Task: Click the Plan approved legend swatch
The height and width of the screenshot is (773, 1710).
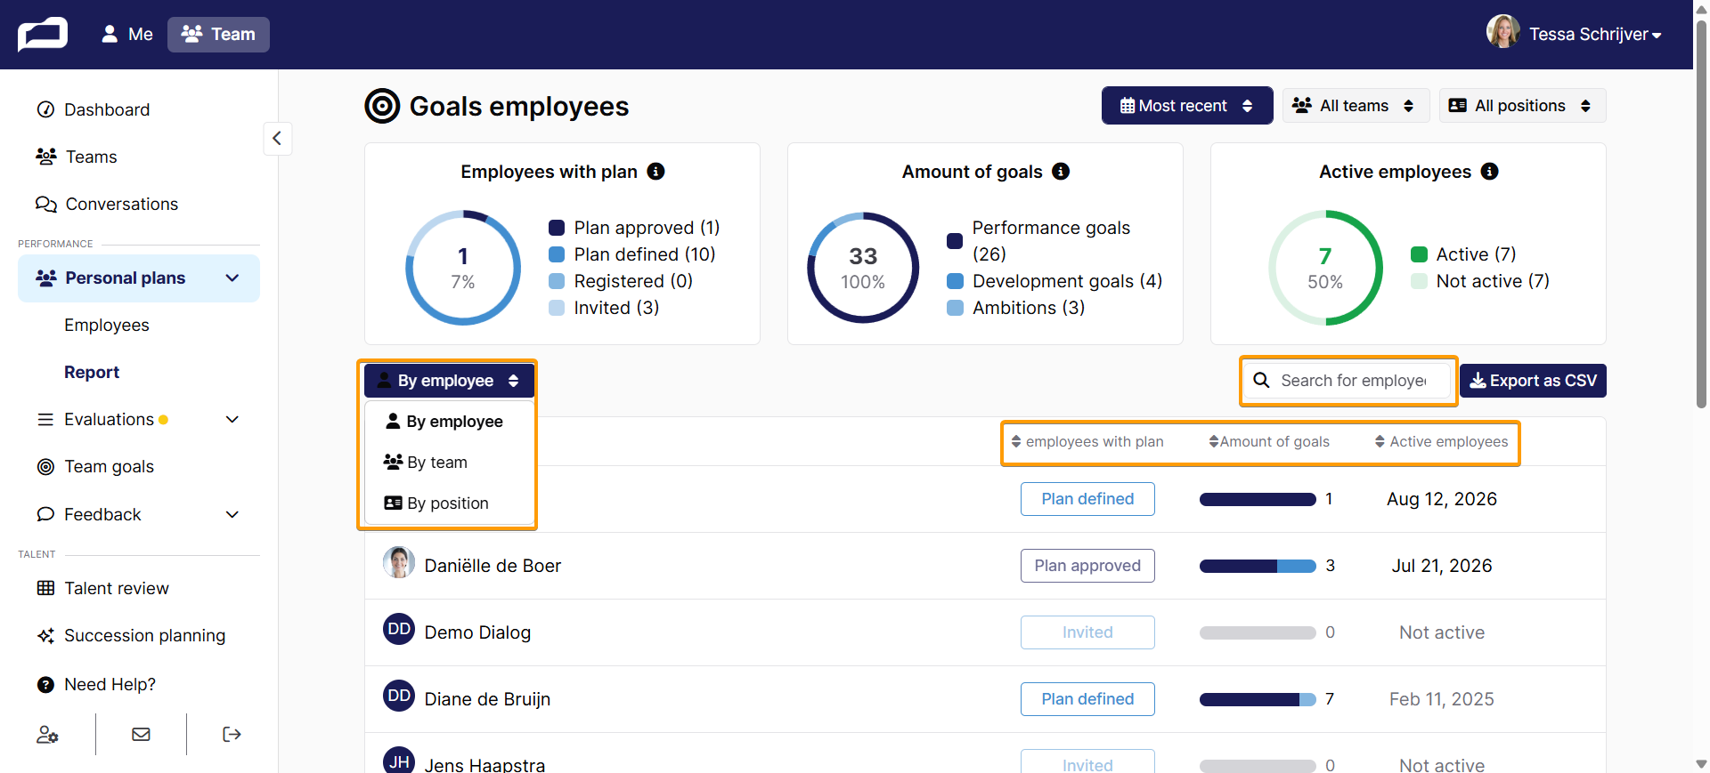Action: pos(557,228)
